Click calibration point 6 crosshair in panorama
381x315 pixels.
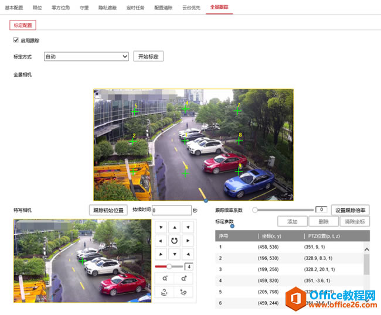pyautogui.click(x=185, y=173)
